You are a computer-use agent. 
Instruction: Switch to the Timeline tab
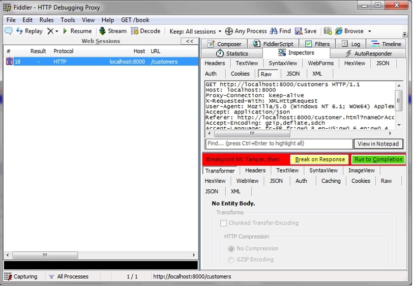386,44
